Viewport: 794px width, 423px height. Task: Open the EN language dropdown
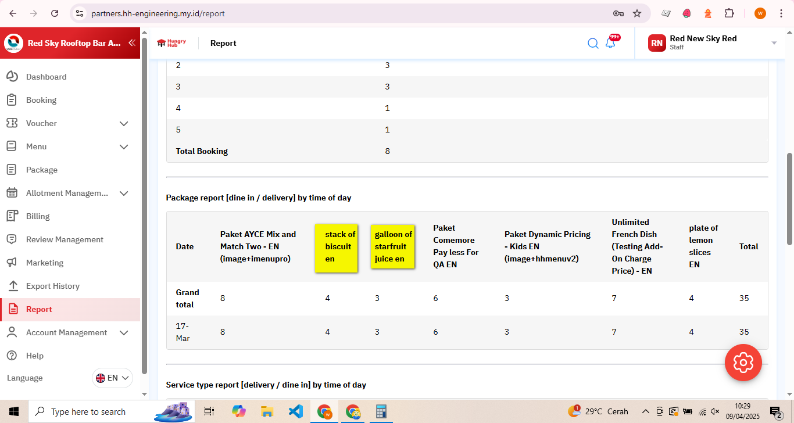pos(113,378)
